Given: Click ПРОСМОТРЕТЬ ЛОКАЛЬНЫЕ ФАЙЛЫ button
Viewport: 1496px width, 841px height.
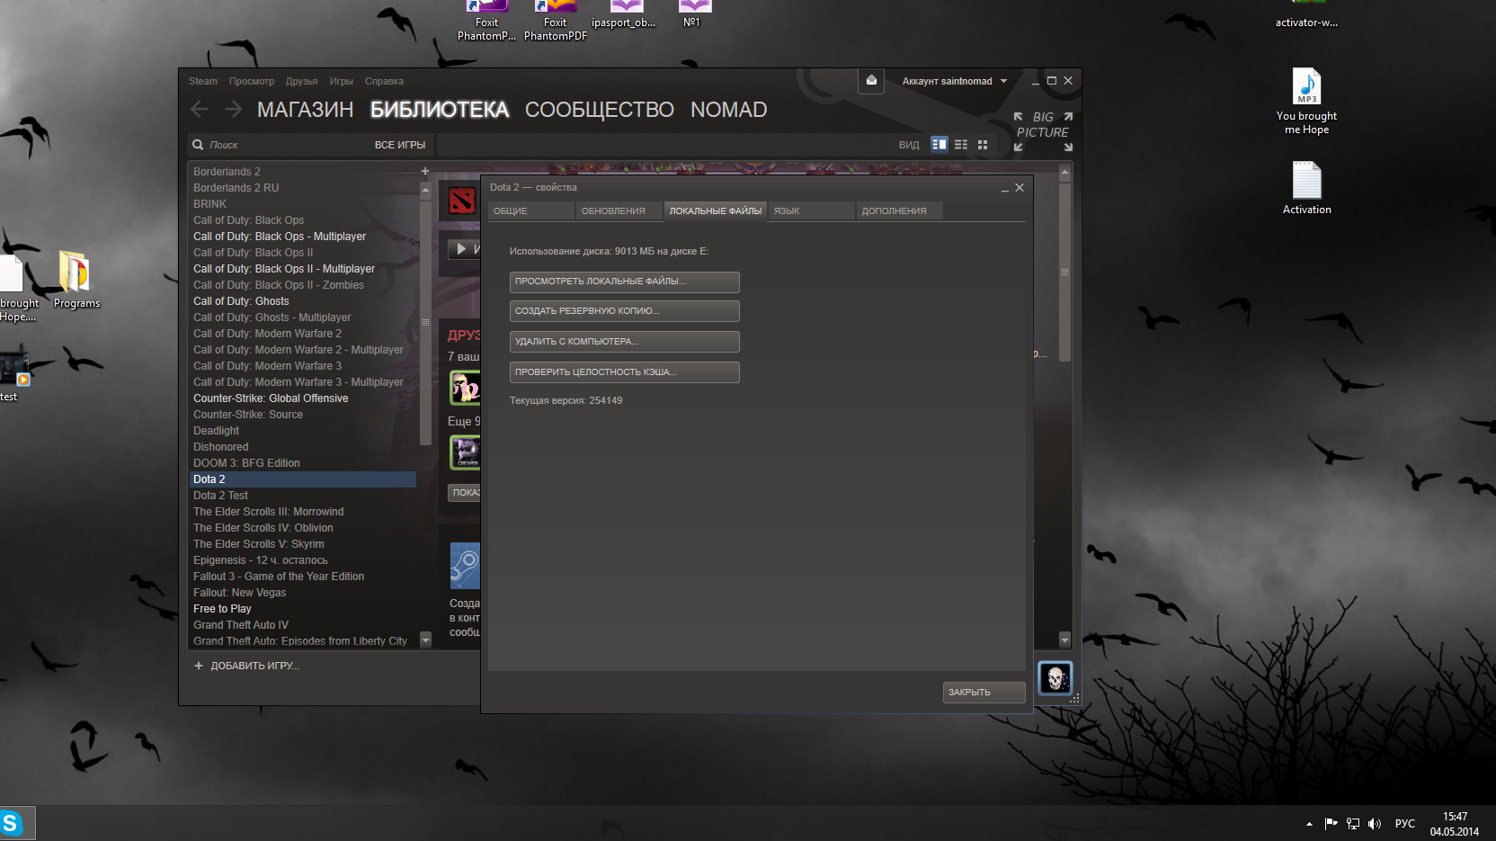Looking at the screenshot, I should (x=624, y=282).
